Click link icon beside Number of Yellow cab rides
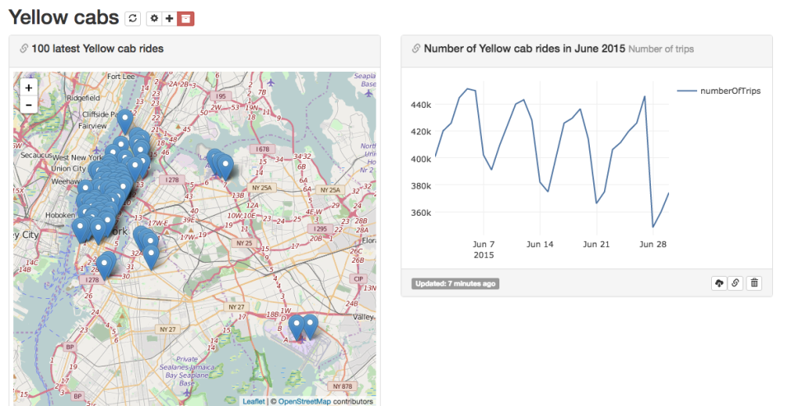Viewport: 791px width, 406px height. (416, 49)
